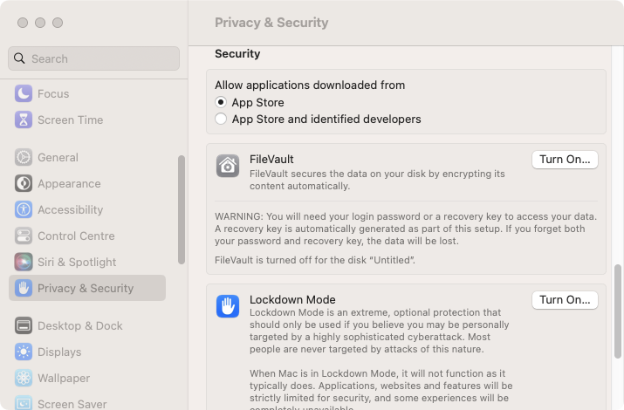Click the Displays sun icon

pyautogui.click(x=24, y=352)
